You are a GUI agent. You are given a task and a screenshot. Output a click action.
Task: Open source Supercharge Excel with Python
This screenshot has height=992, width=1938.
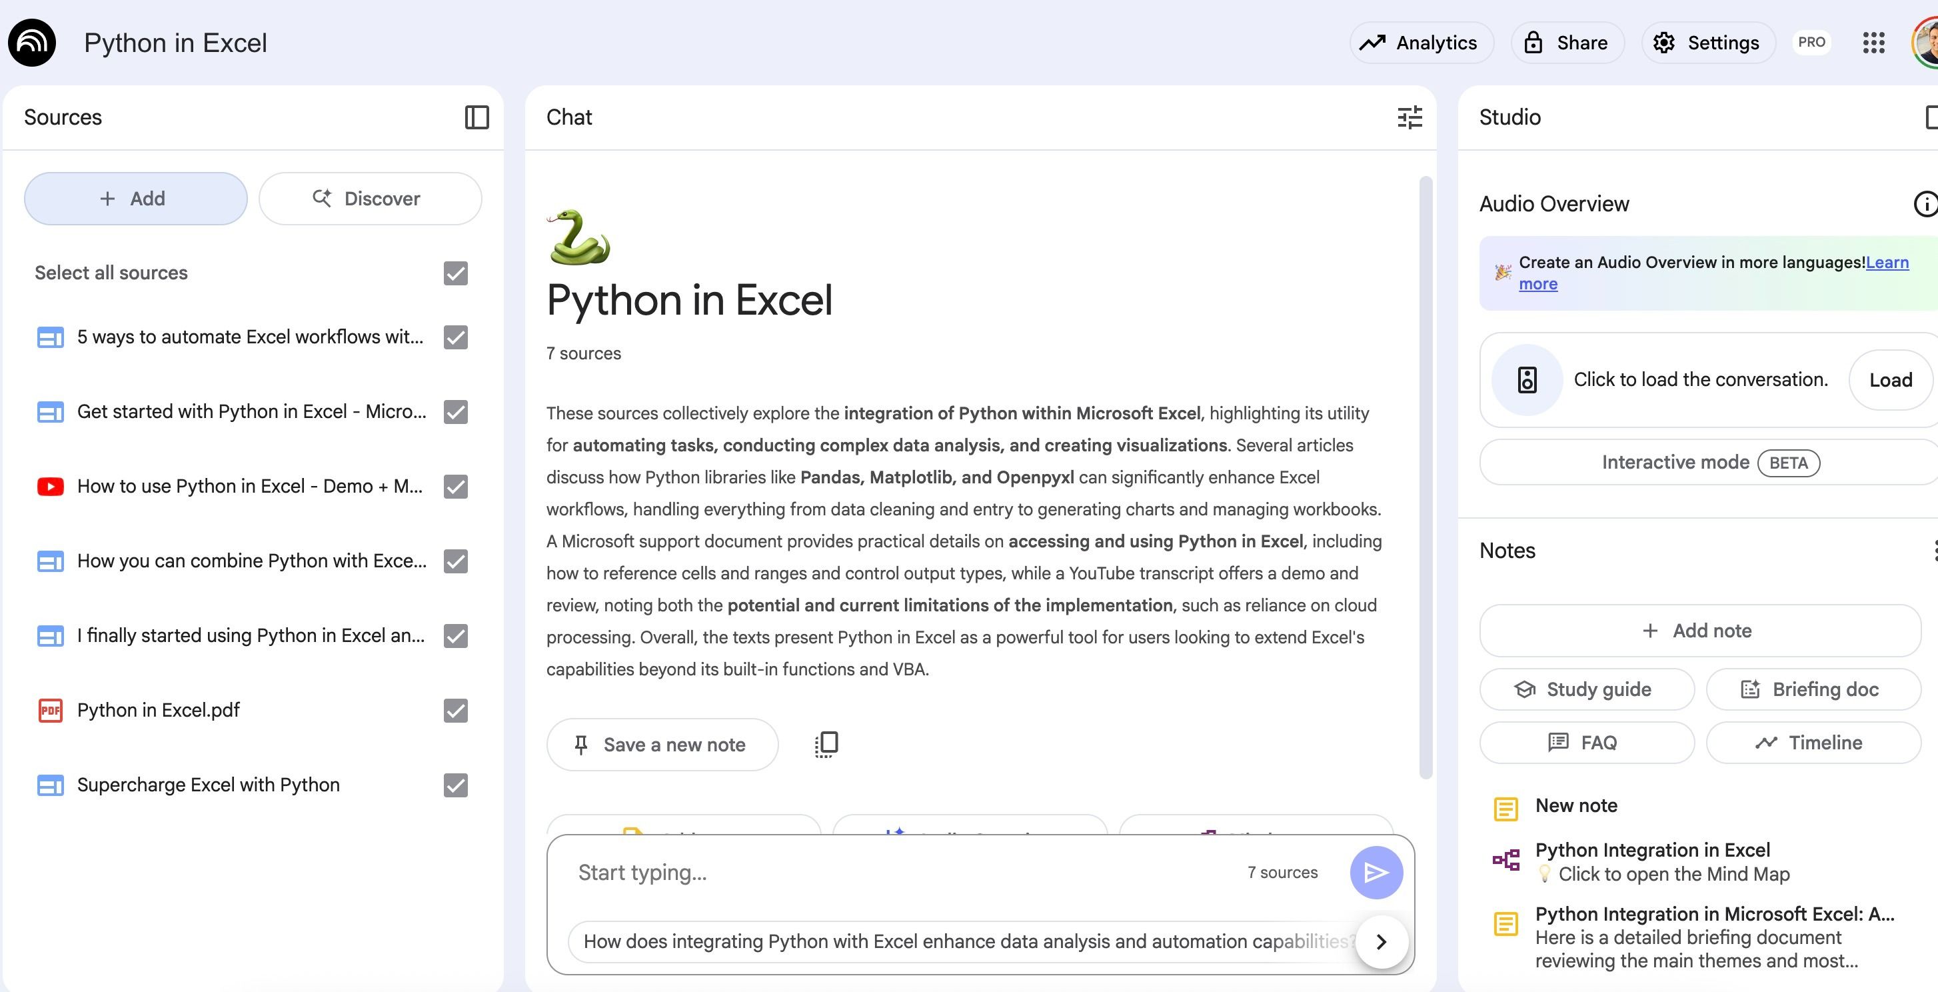[209, 785]
